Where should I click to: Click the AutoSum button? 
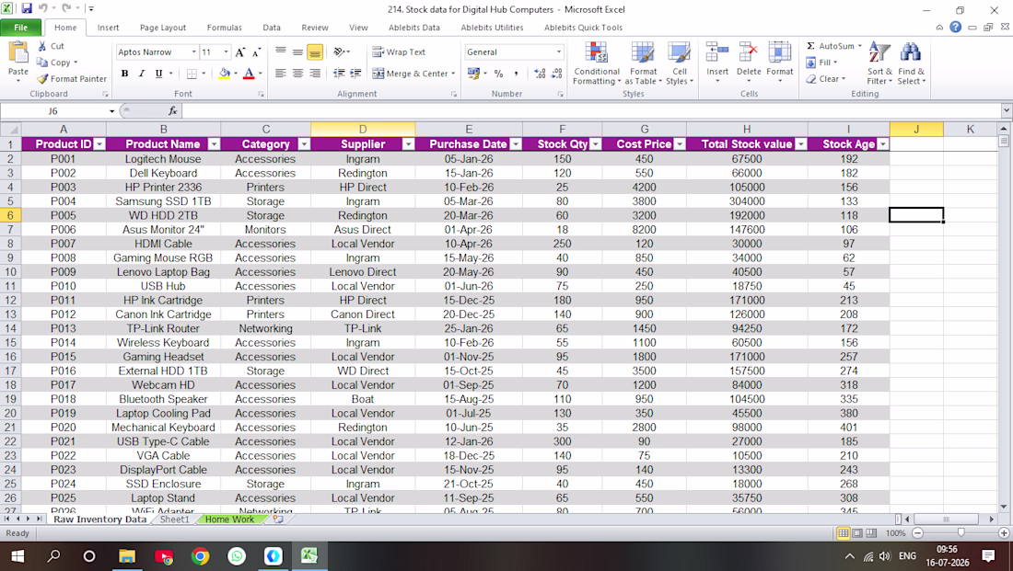click(x=834, y=46)
